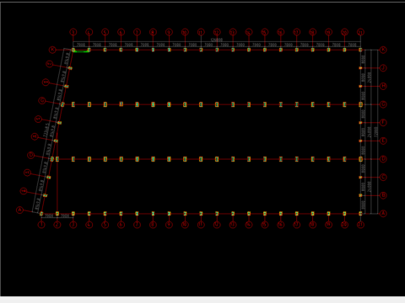Select the green segment near top-left column
The width and height of the screenshot is (405, 303).
pyautogui.click(x=81, y=51)
